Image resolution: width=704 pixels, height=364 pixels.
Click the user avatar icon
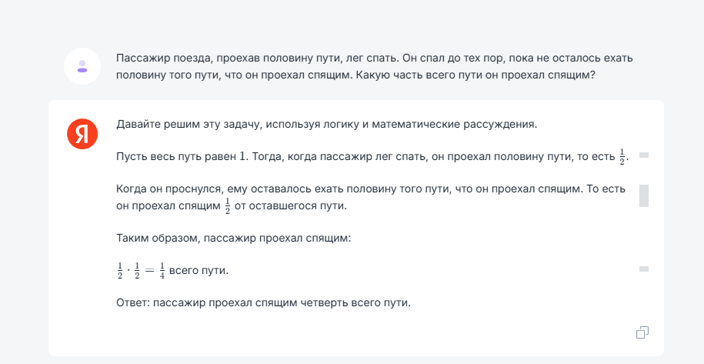tap(82, 67)
